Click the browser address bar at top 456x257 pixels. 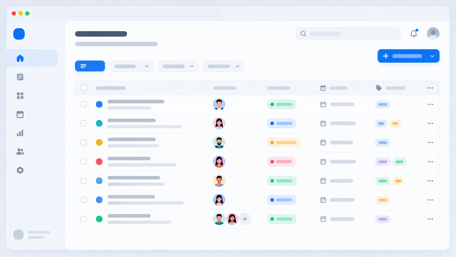pyautogui.click(x=127, y=13)
